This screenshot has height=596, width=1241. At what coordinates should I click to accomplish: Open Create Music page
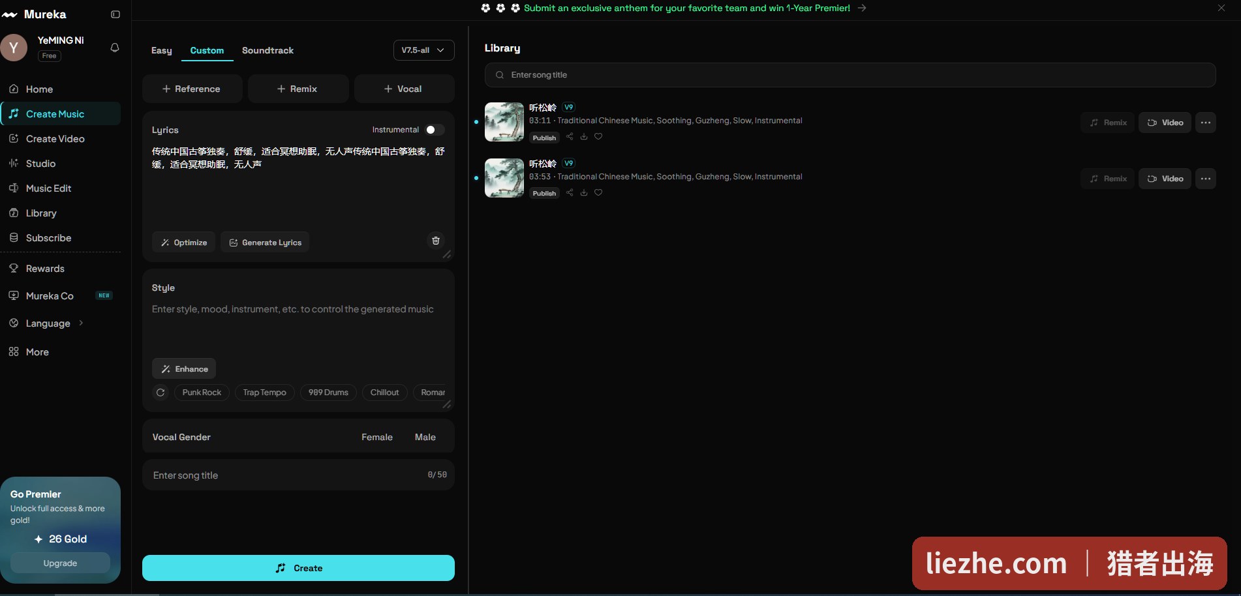click(61, 114)
